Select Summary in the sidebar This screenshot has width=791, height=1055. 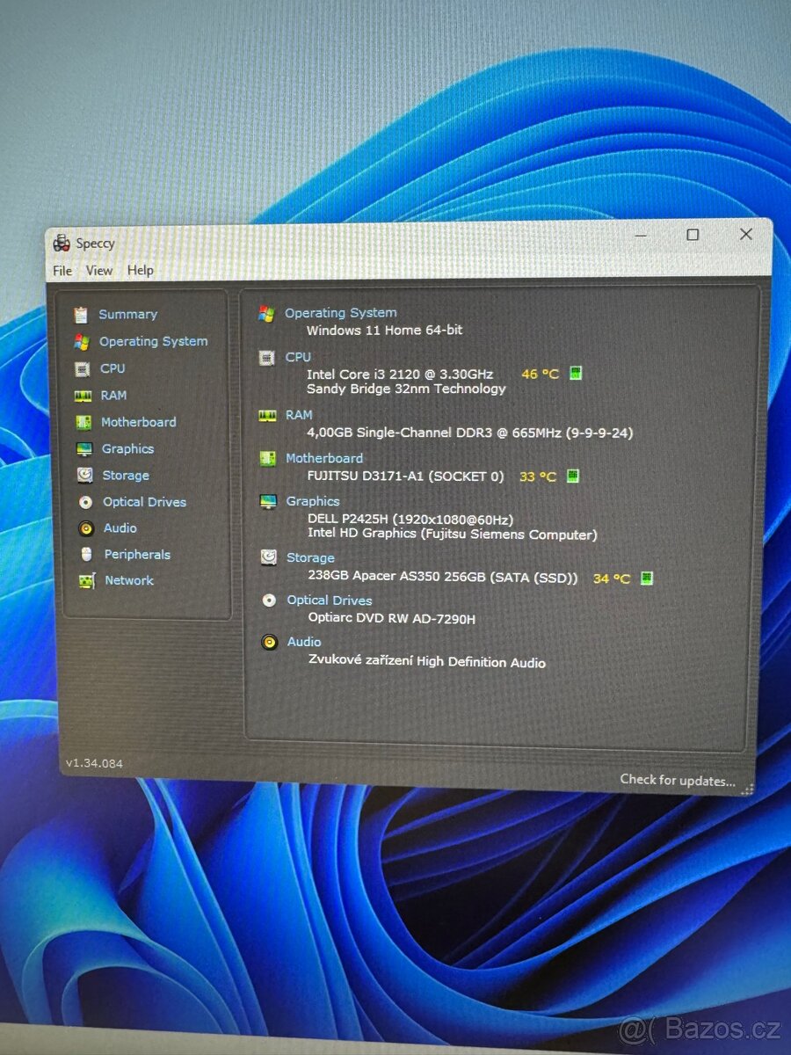(128, 315)
